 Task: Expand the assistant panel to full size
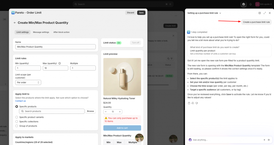tap(265, 13)
